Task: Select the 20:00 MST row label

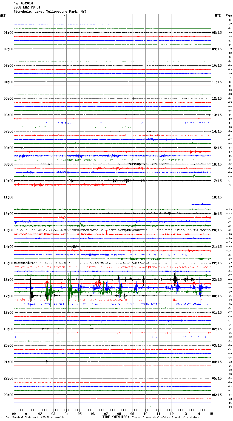Action: pos(8,346)
